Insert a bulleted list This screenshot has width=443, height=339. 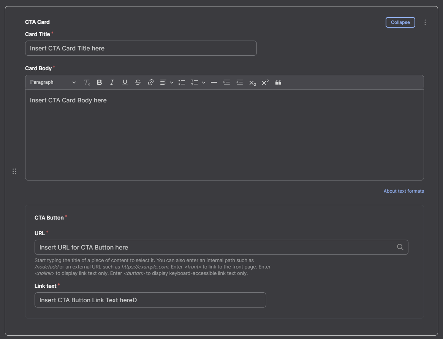coord(182,82)
